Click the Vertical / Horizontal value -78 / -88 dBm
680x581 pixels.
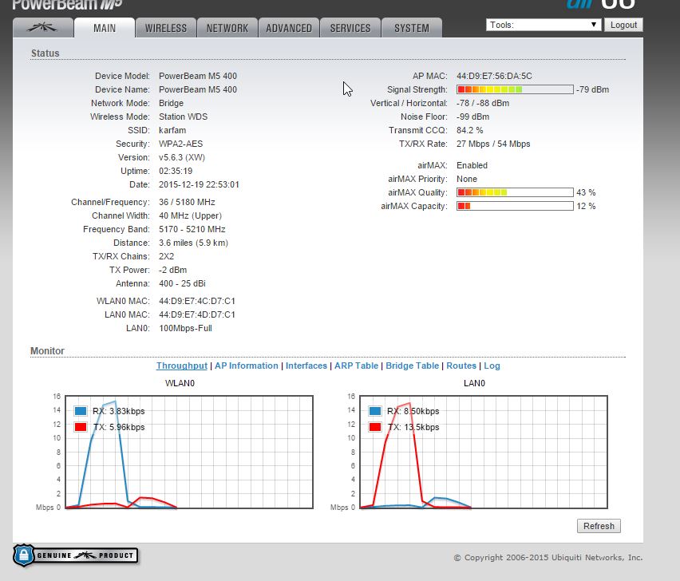483,103
